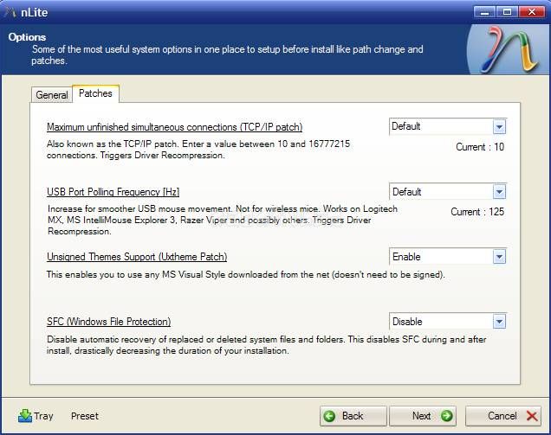
Task: Expand the SFC Windows File Protection dropdown
Action: tap(499, 322)
